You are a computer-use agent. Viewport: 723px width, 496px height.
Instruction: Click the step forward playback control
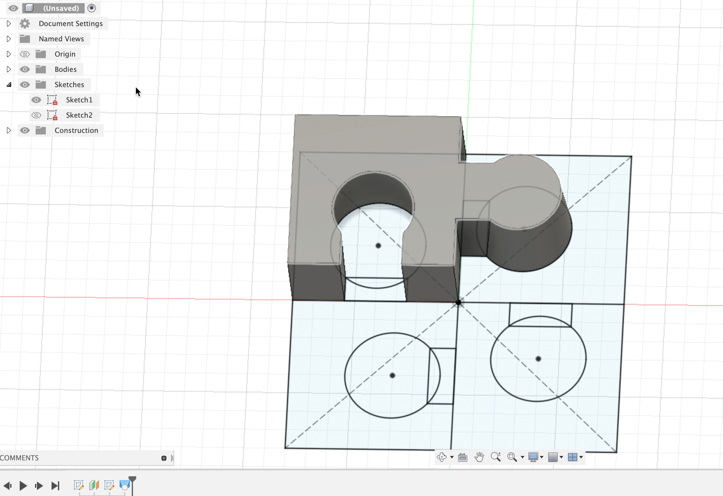click(x=39, y=485)
